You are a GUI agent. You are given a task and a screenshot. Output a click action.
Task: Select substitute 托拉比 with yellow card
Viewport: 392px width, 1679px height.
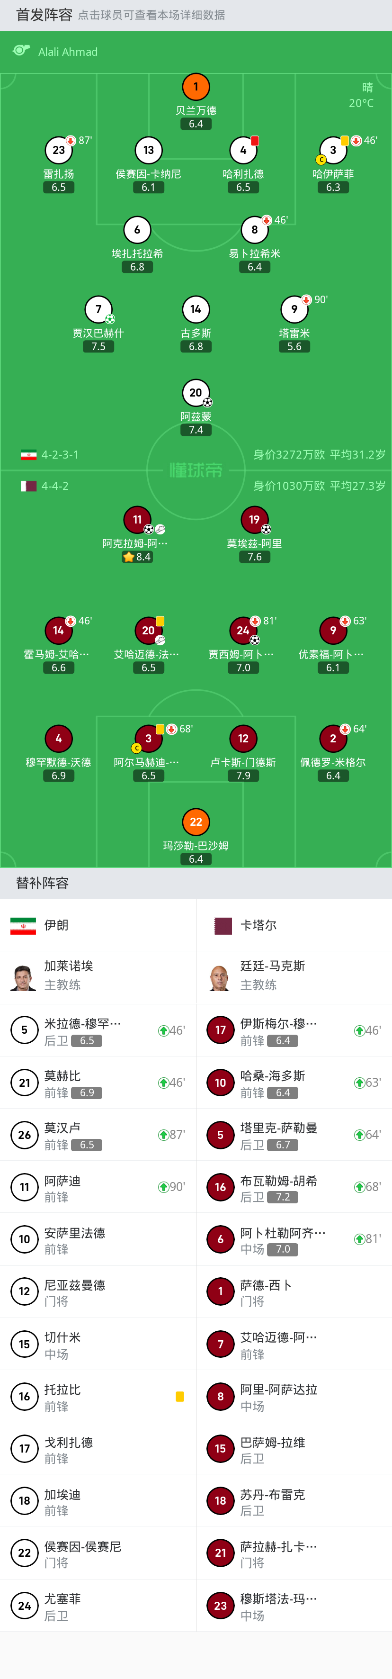pyautogui.click(x=98, y=1396)
